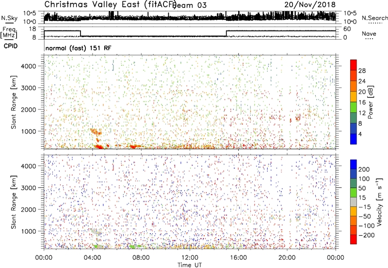Click the '-100' tick on Velocity color bar
Viewport: 388px width, 268px height.
(367, 226)
